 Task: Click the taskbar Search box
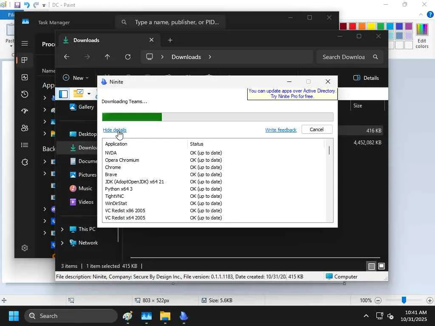click(x=71, y=316)
